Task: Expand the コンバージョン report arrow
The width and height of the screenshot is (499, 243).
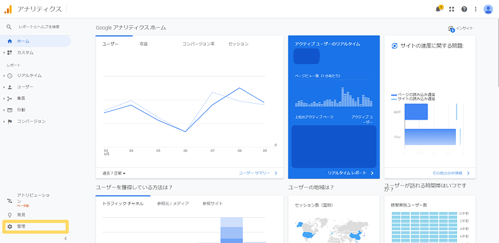Action: coord(4,121)
